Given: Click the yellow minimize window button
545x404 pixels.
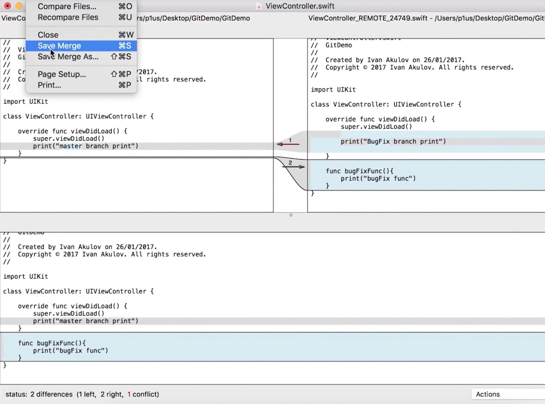Looking at the screenshot, I should 19,6.
